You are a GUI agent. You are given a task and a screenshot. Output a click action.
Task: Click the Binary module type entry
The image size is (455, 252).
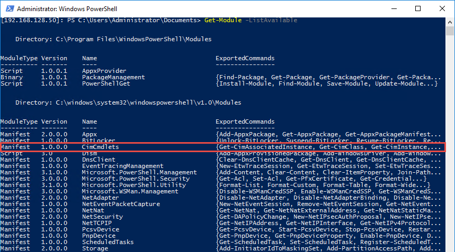pos(12,77)
